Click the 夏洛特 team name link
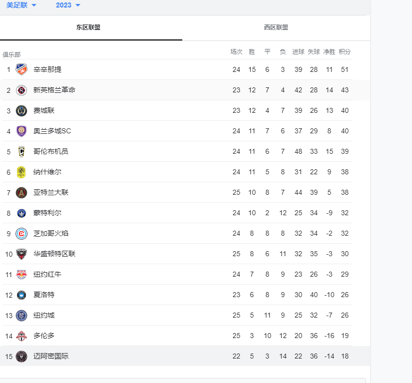 (x=44, y=295)
